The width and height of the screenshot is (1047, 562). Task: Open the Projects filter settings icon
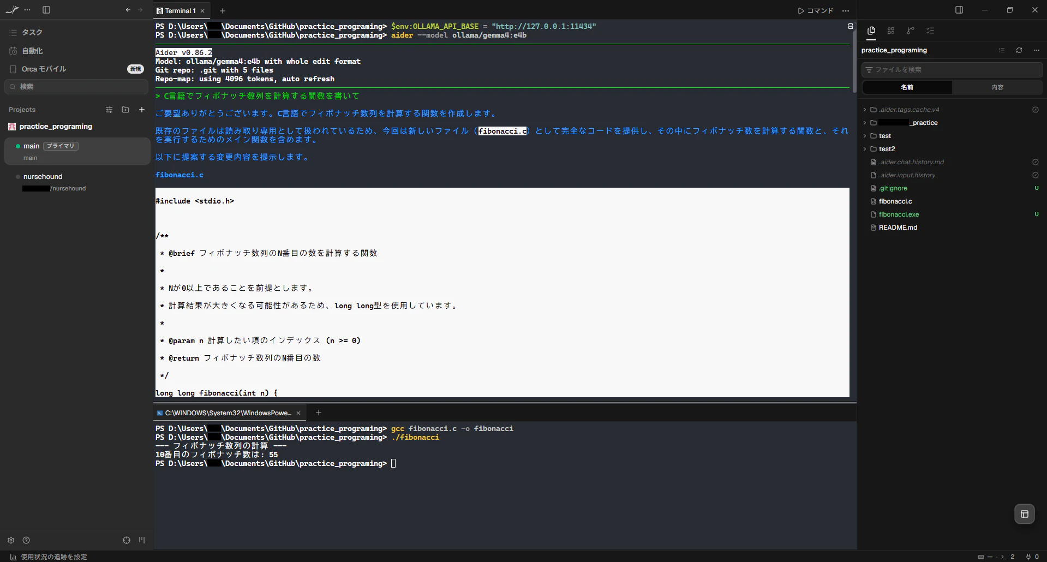coord(109,110)
